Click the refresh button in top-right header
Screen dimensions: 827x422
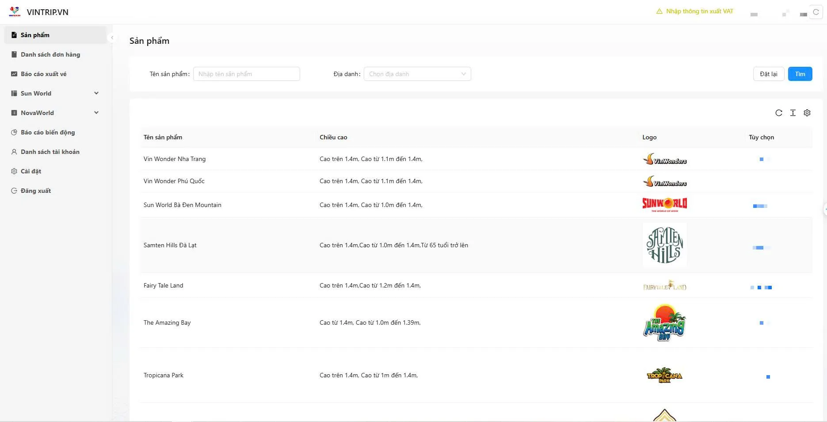(x=816, y=12)
